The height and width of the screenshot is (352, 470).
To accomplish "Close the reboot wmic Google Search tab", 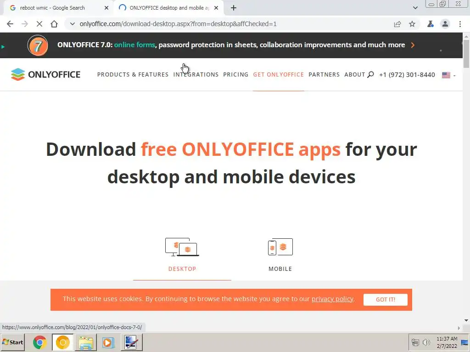I will 106,8.
